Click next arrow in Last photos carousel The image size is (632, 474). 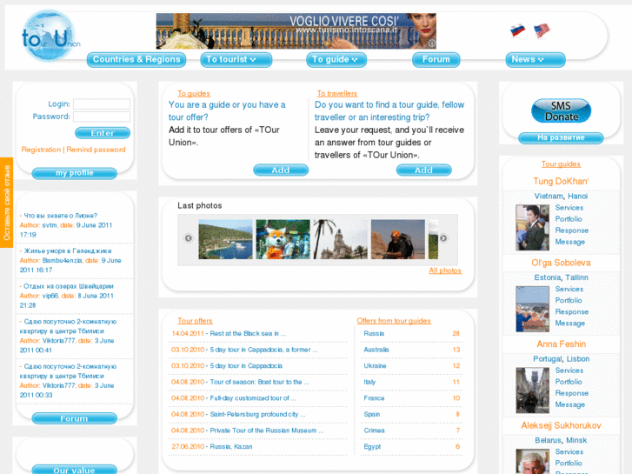(x=443, y=238)
